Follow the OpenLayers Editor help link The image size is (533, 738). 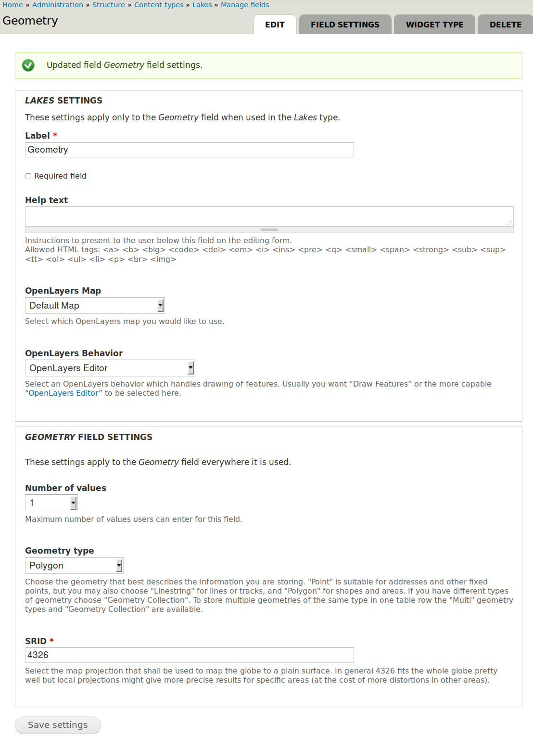pyautogui.click(x=63, y=393)
